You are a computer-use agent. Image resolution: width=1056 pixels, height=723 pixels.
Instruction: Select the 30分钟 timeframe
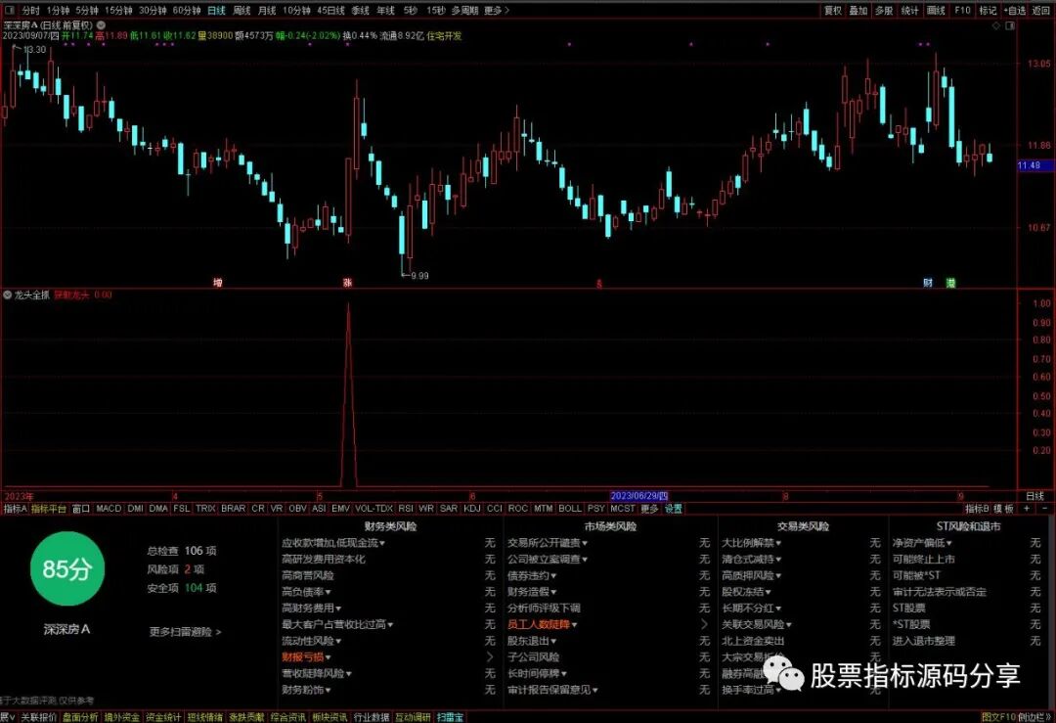pyautogui.click(x=153, y=10)
